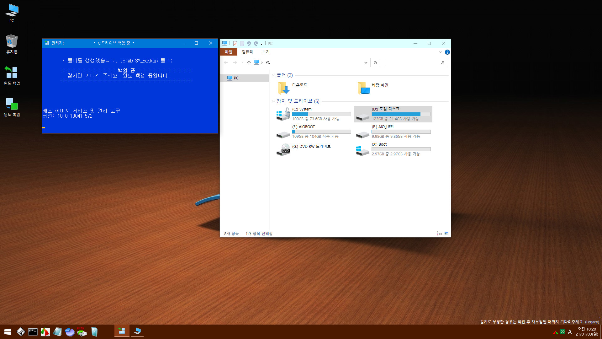This screenshot has height=339, width=602.
Task: Click the (E:) AIOBOOT usage bar
Action: coord(321,132)
